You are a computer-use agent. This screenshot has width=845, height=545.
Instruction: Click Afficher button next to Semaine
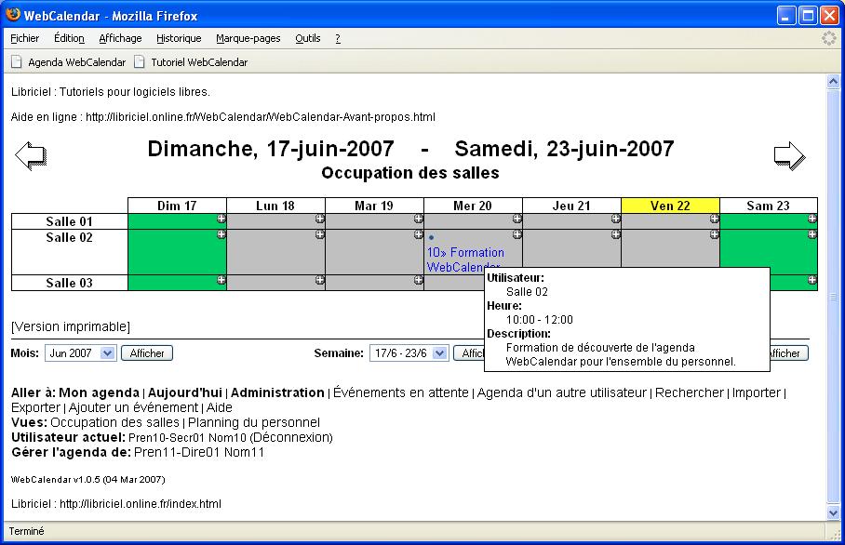tap(469, 353)
